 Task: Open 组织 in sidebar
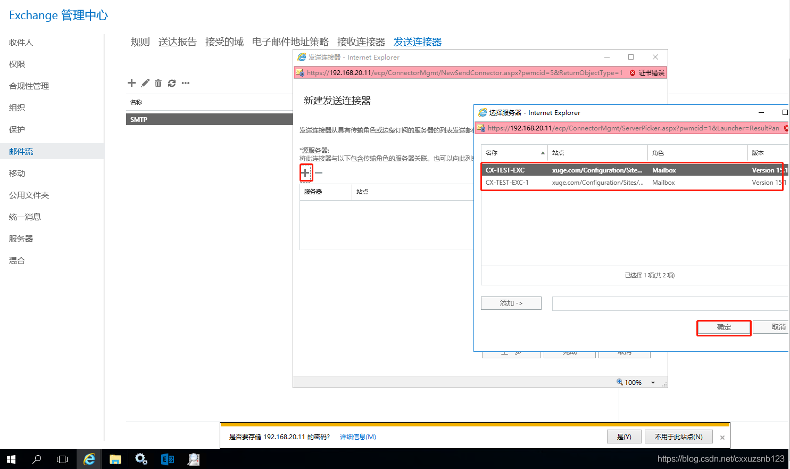click(x=17, y=108)
